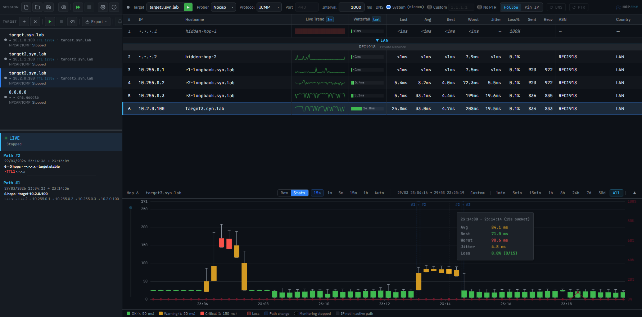
Task: Create a new session with the blank-page icon
Action: tap(26, 7)
